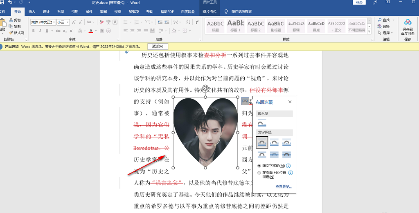Click paragraph shading paint bucket
The height and width of the screenshot is (213, 419).
tap(174, 31)
